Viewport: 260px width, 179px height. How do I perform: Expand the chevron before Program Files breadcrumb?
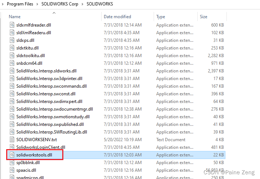(x=3, y=4)
